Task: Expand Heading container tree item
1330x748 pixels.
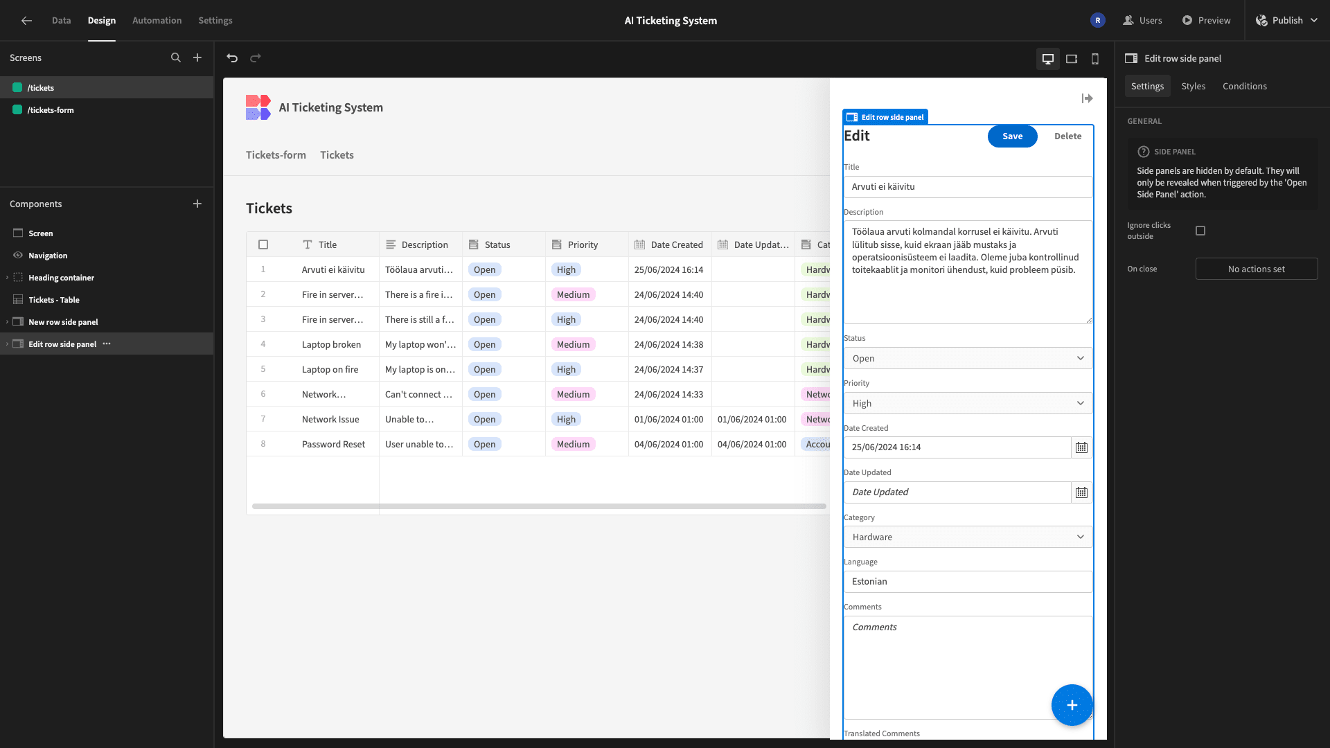Action: [x=7, y=278]
